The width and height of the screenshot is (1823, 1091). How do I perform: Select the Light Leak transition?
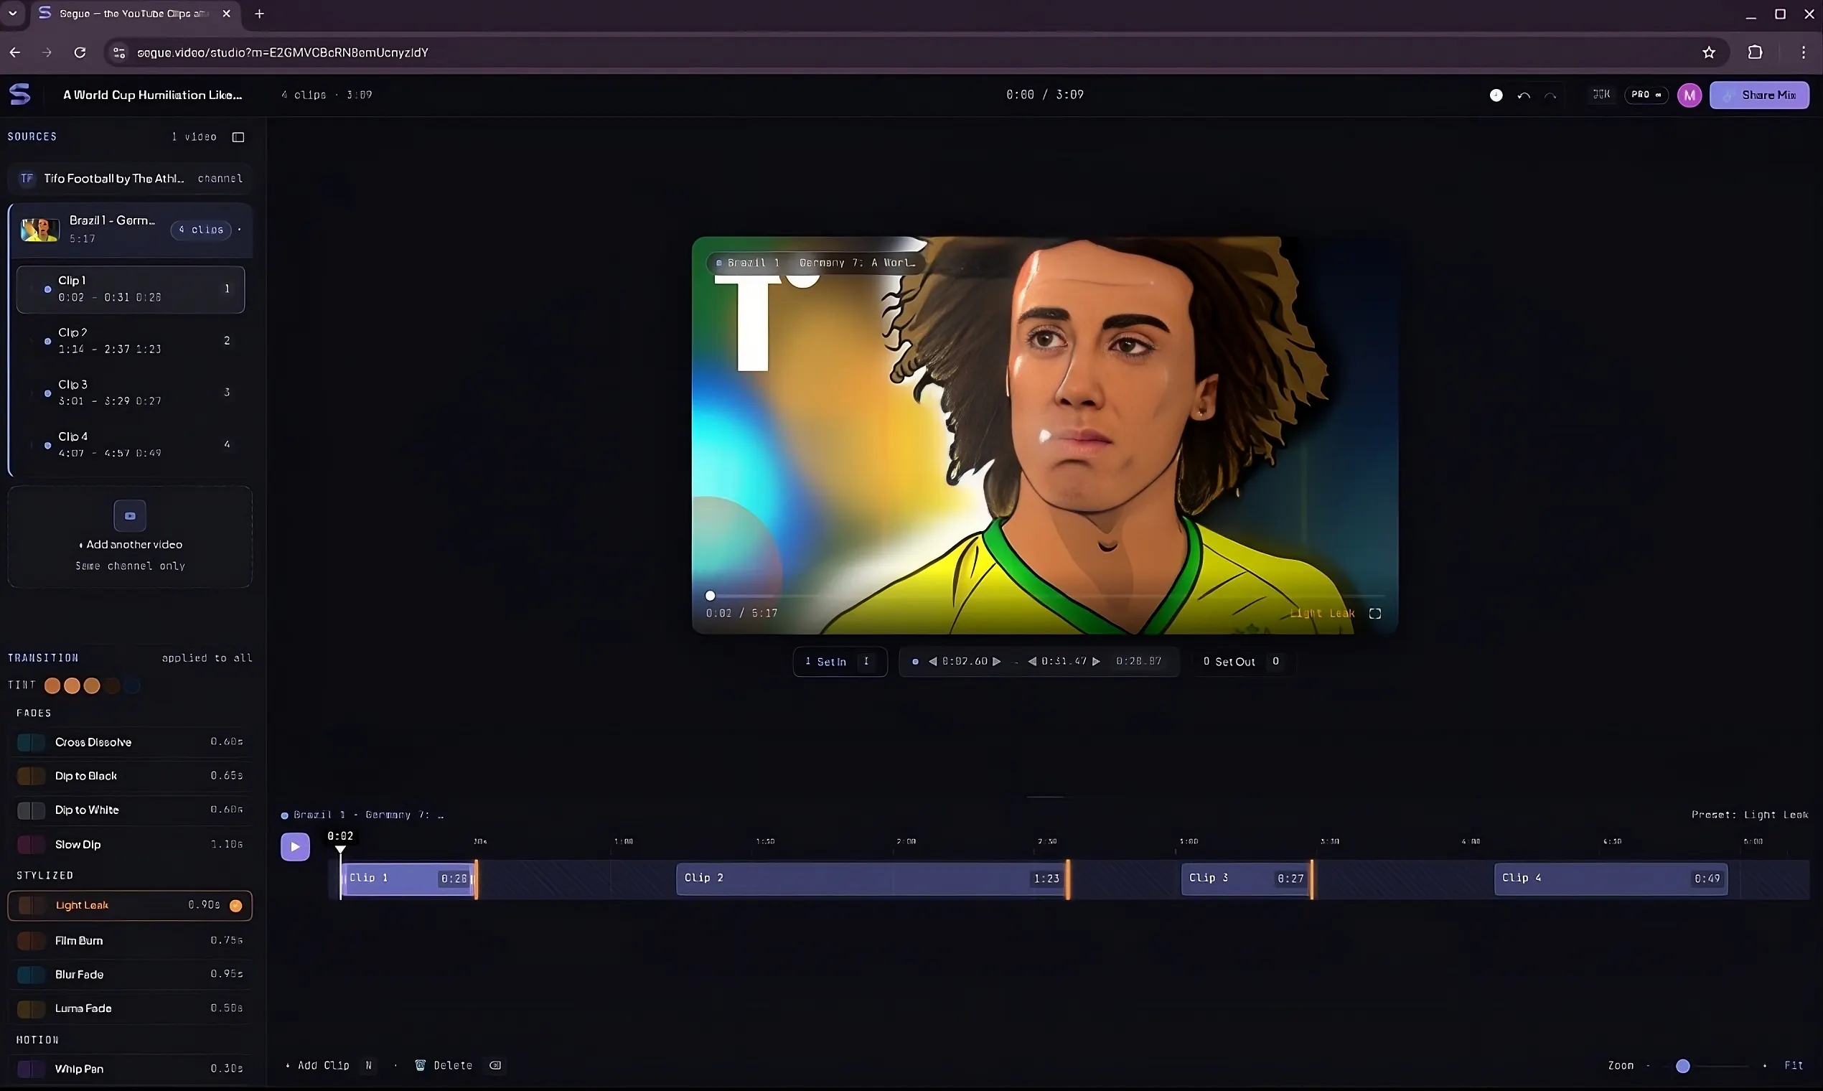[130, 905]
